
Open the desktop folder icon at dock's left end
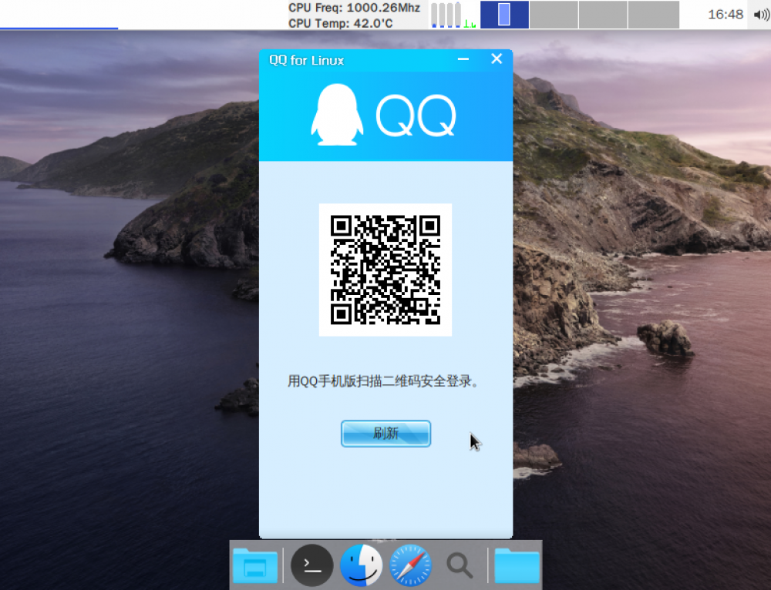(x=255, y=567)
